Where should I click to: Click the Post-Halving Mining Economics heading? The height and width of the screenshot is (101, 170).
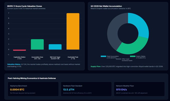[32, 78]
